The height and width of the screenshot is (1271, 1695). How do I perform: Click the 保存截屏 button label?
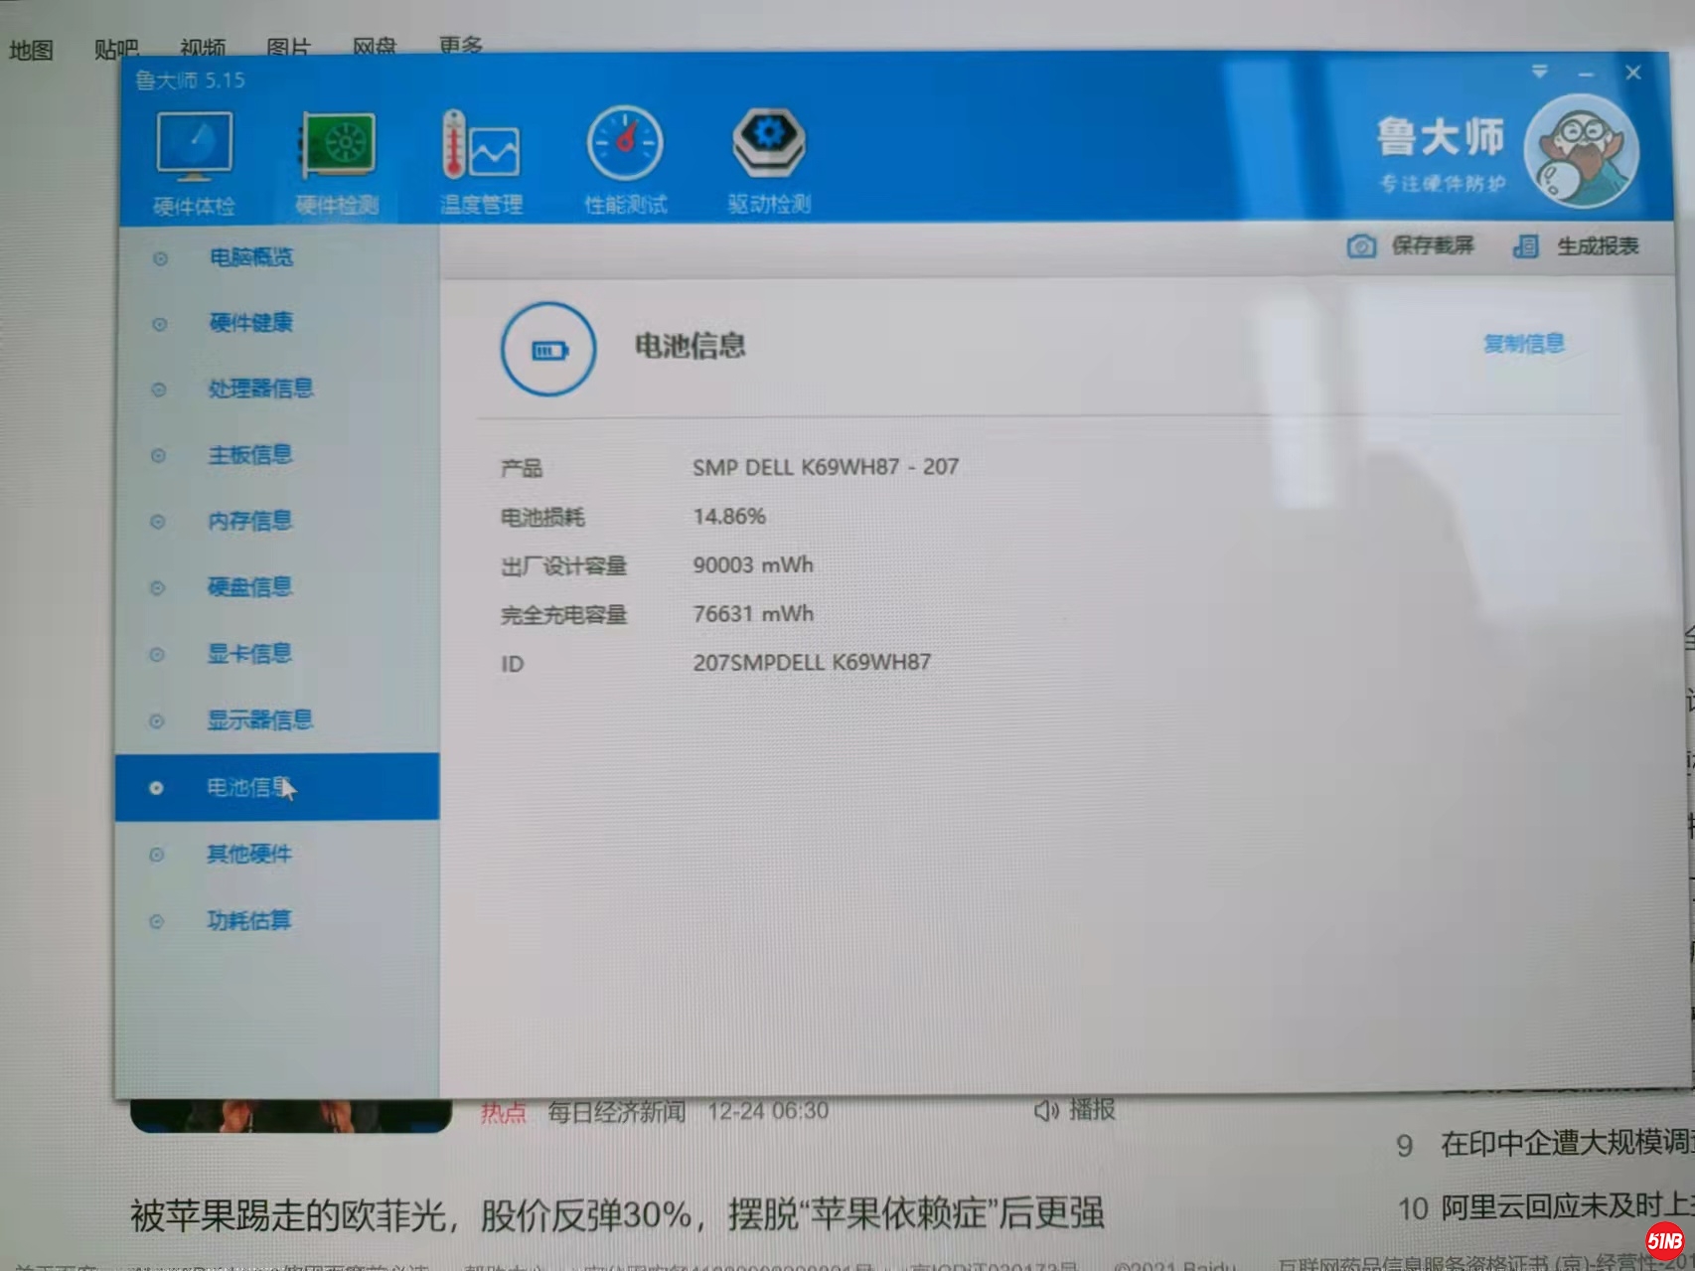(x=1433, y=245)
